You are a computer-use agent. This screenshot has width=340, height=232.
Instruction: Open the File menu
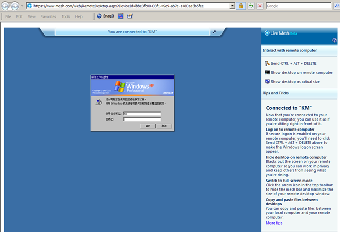pyautogui.click(x=8, y=16)
